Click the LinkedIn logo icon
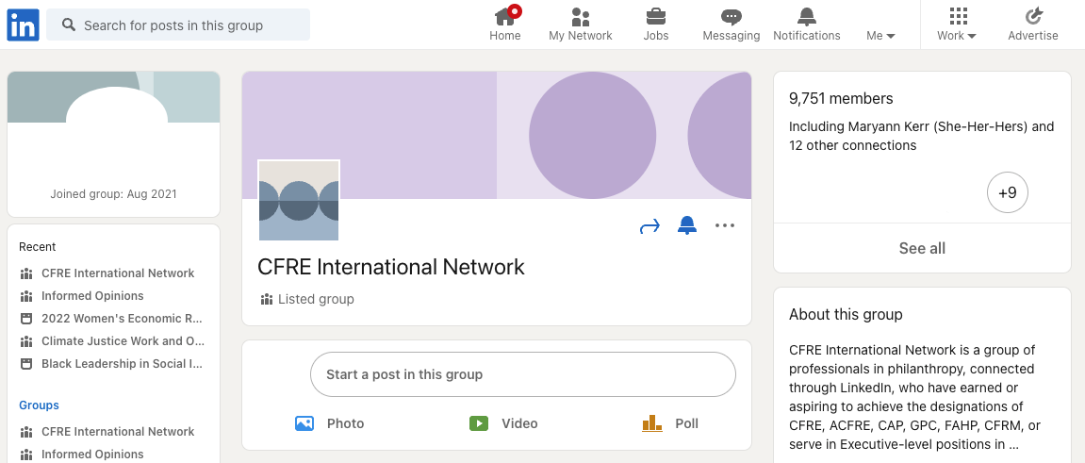1085x463 pixels. (23, 25)
